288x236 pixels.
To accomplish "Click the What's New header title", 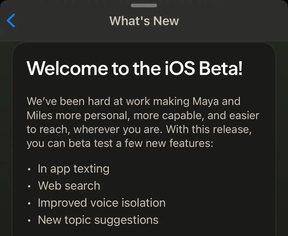I will click(x=144, y=21).
